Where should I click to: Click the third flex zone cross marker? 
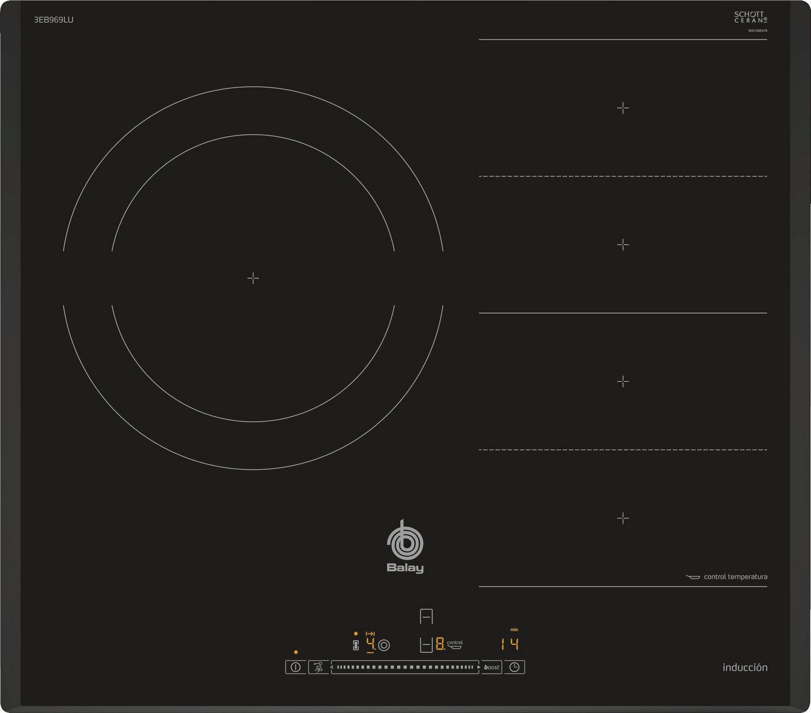click(x=623, y=381)
